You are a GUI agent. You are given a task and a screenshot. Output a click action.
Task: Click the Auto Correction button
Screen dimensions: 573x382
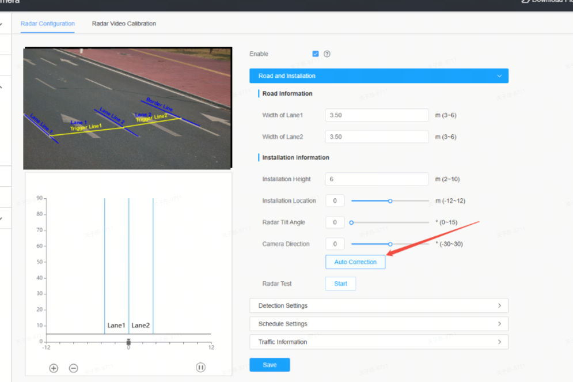click(355, 262)
